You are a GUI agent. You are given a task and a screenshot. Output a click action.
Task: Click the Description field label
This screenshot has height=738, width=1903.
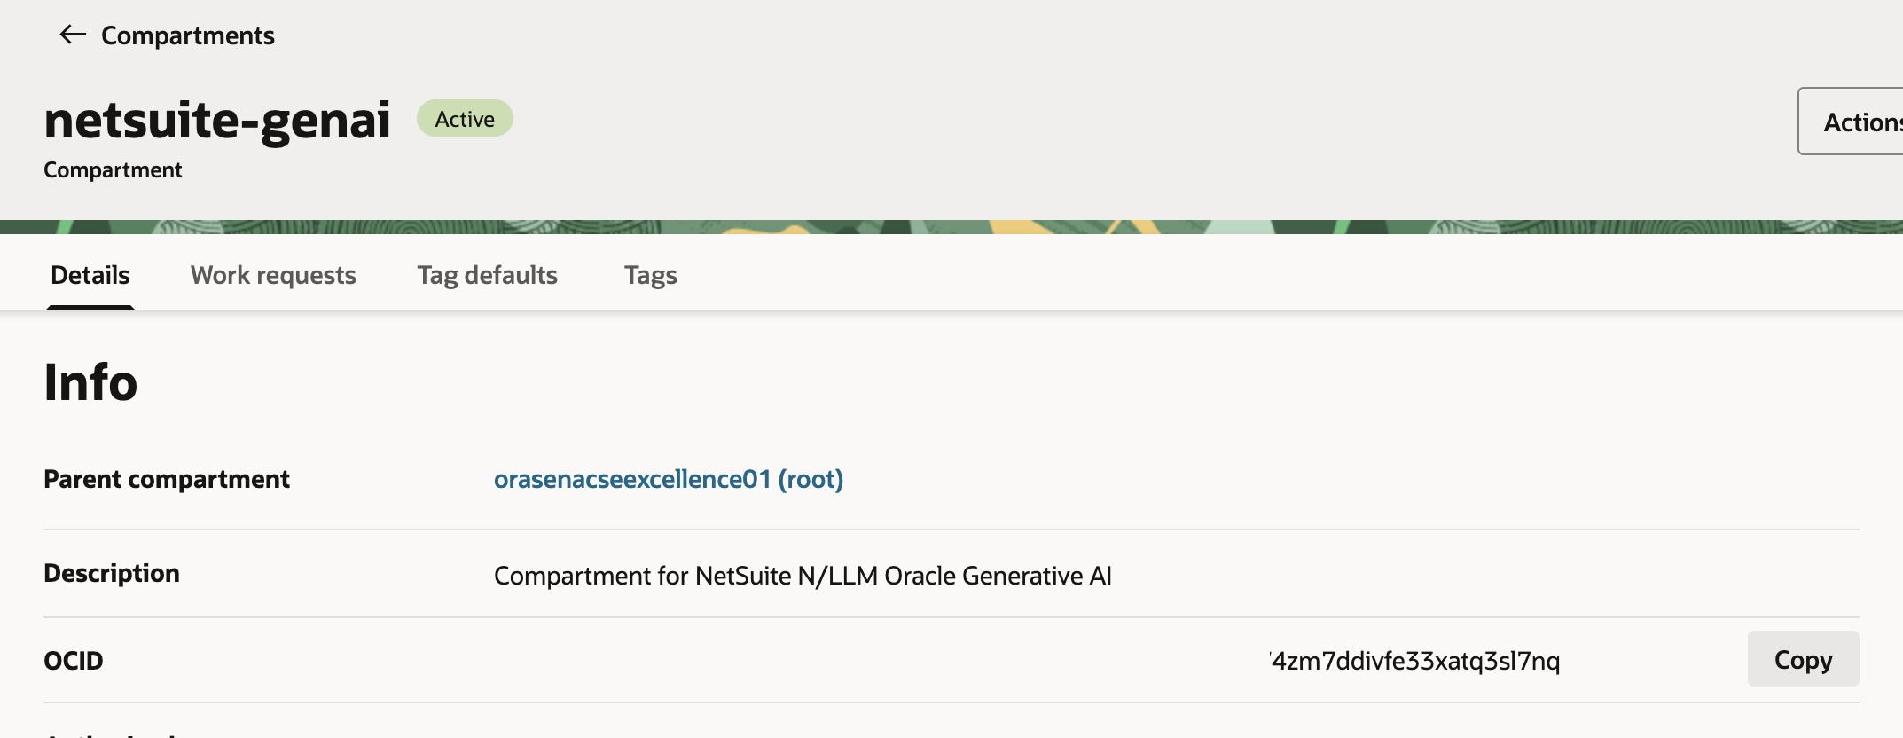(x=112, y=573)
